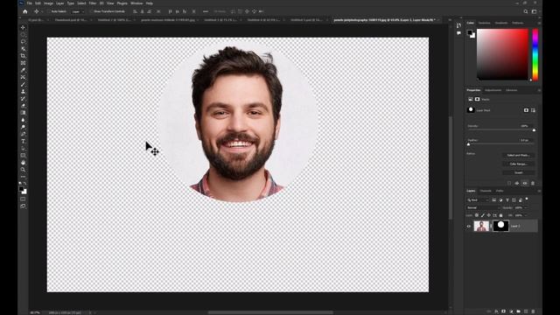
Task: Add layer mask at Layers panel bottom
Action: [x=504, y=311]
